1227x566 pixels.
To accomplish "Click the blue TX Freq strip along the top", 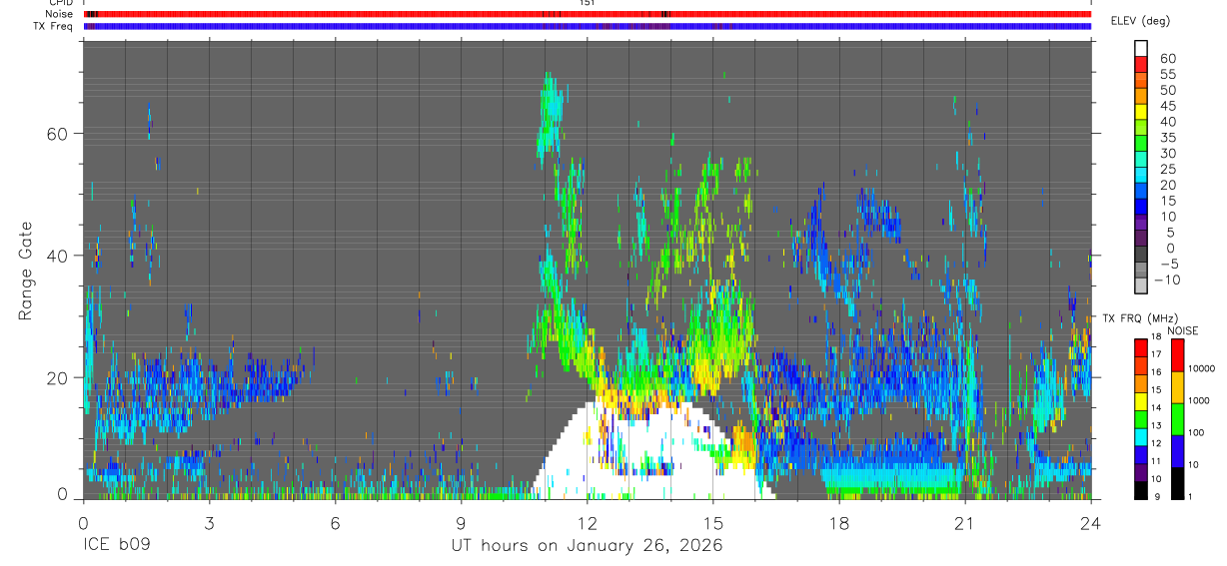I will point(588,26).
